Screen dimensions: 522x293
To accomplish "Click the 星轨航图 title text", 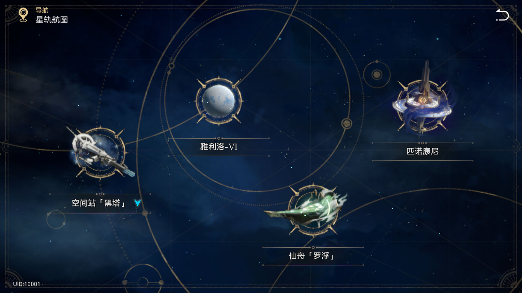I will pyautogui.click(x=52, y=20).
